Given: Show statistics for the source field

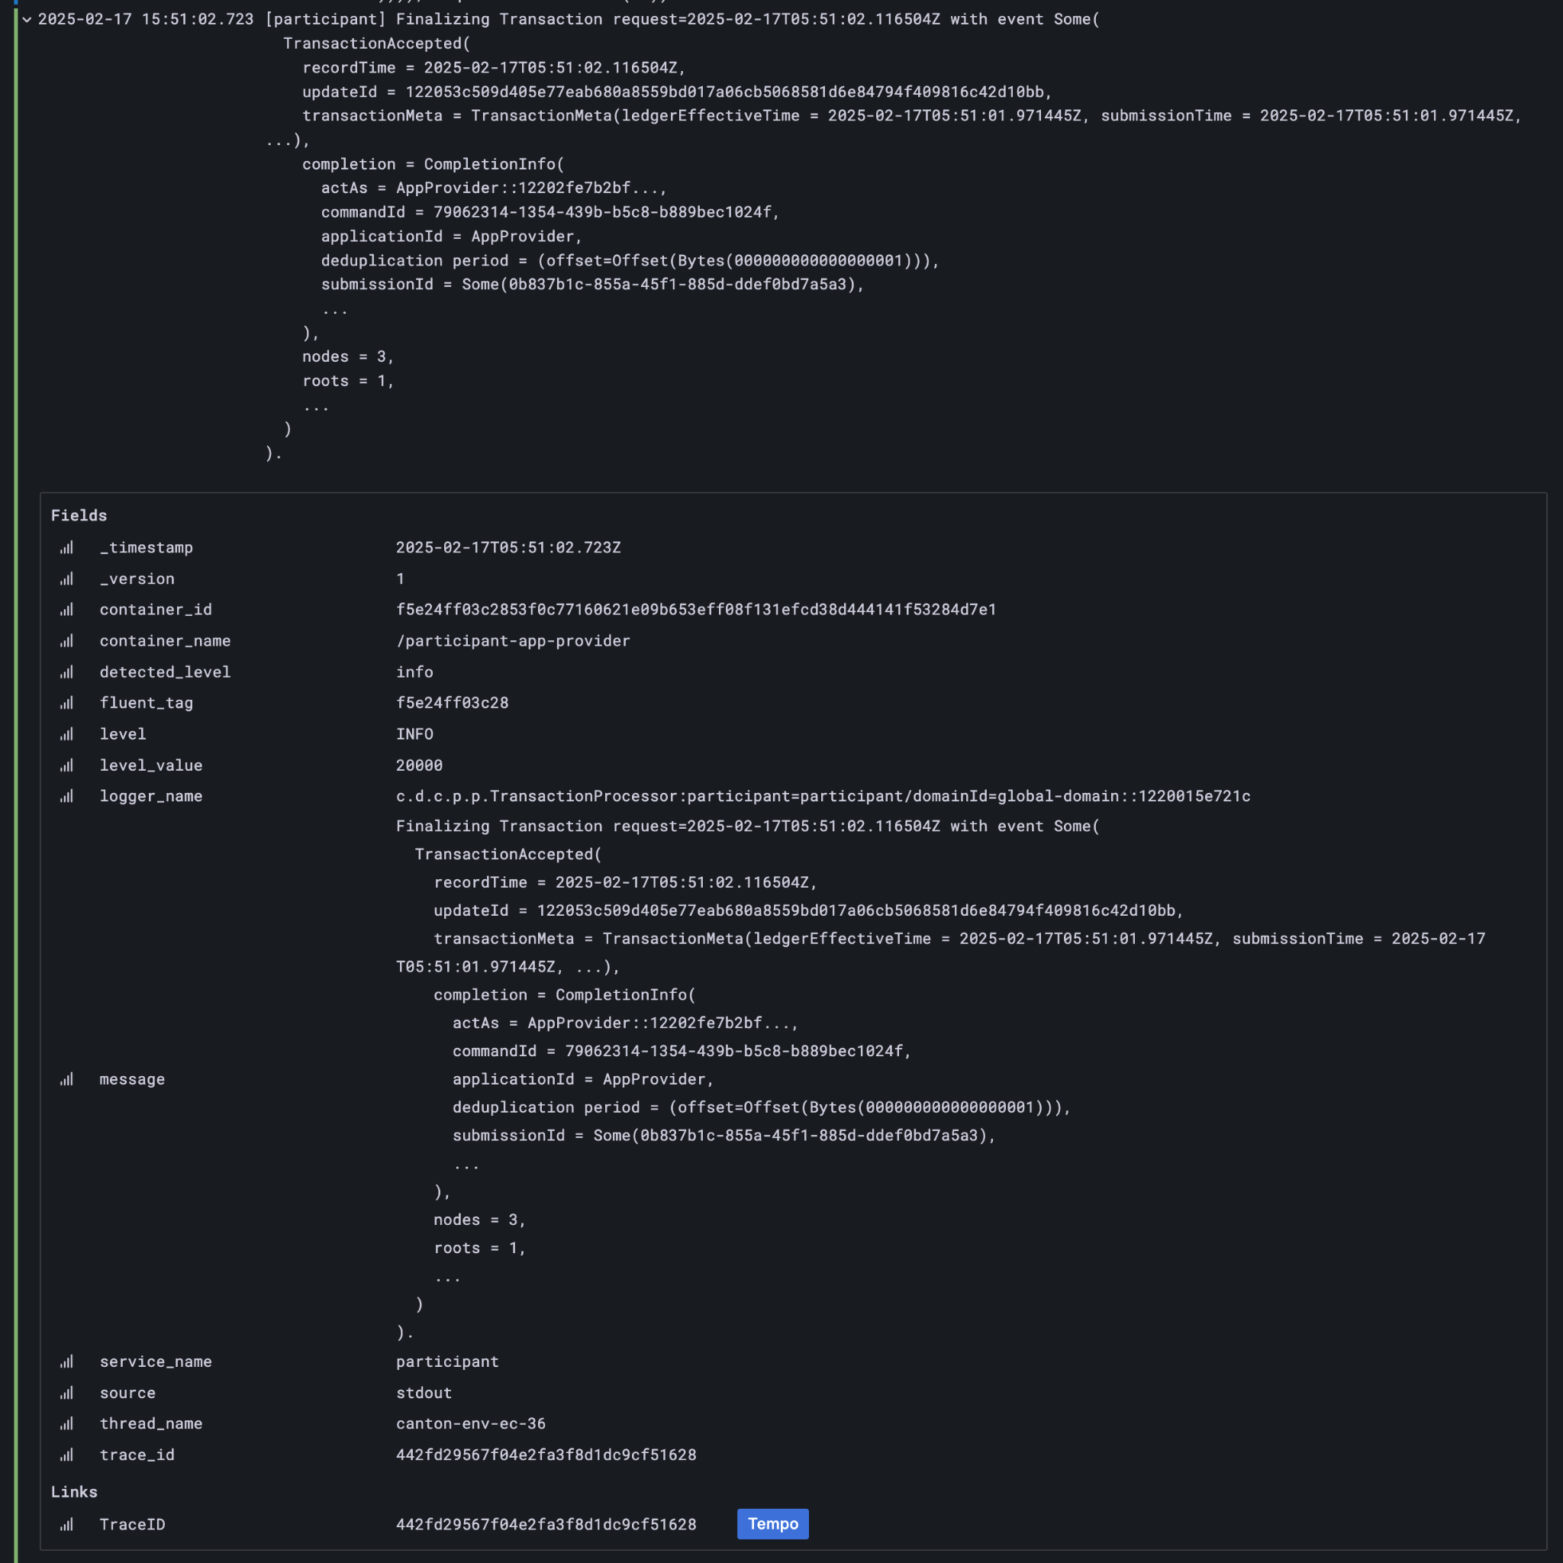Looking at the screenshot, I should (66, 1392).
